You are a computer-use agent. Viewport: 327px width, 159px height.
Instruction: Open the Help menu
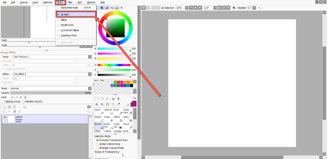[103, 3]
